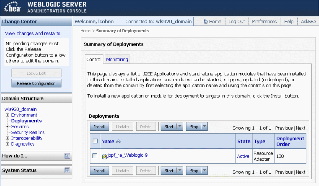Check the jppf_ra_Weblogic-9 row checkbox
Screen dimensions: 319x186
(95, 156)
